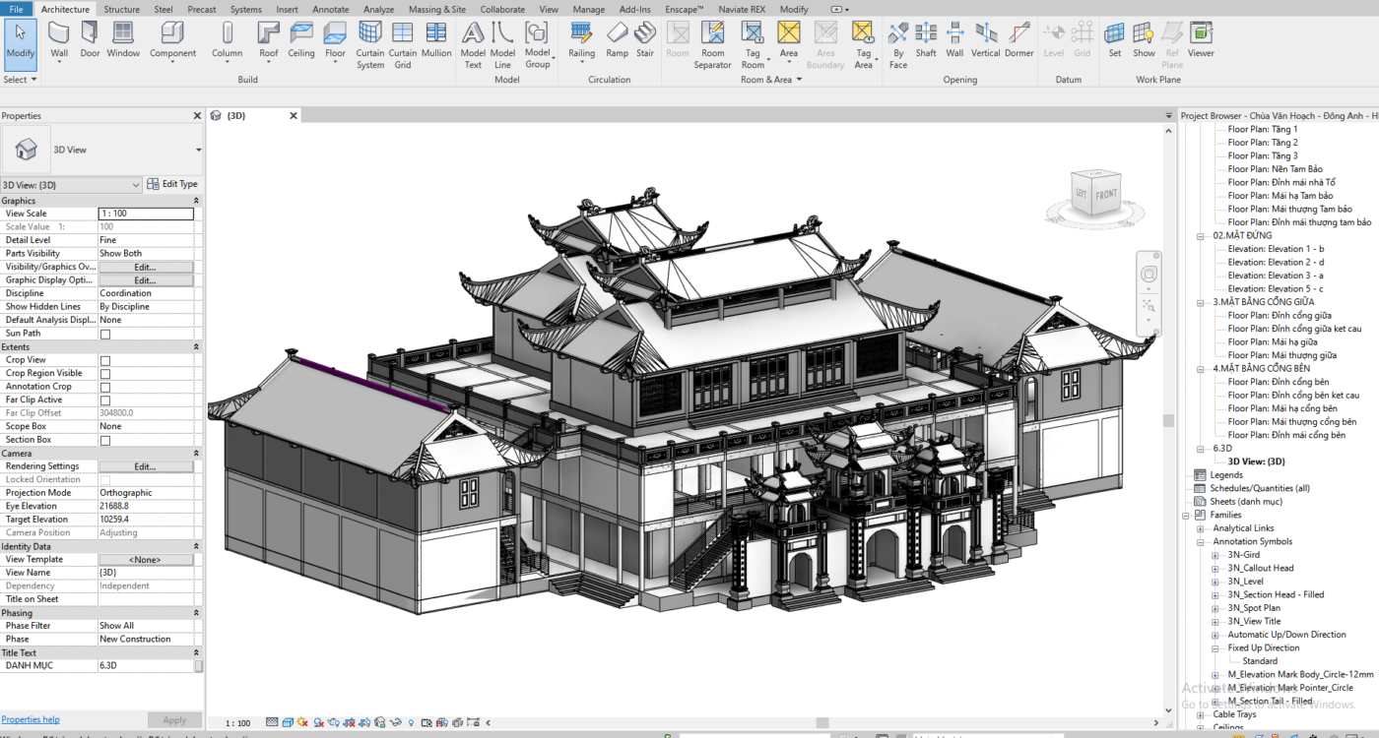The image size is (1379, 738).
Task: Expand the 3N_Callout Head family
Action: click(1215, 569)
